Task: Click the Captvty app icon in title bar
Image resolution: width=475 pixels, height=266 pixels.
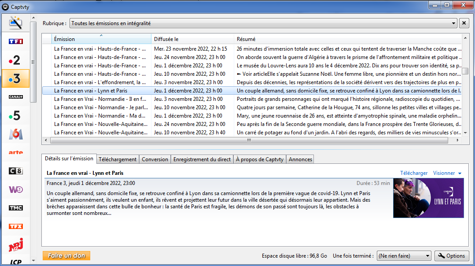Action: click(5, 7)
